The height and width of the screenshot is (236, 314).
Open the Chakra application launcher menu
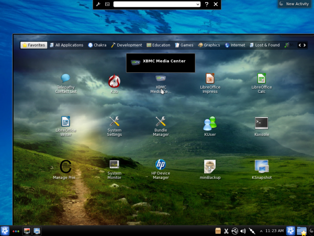5,231
